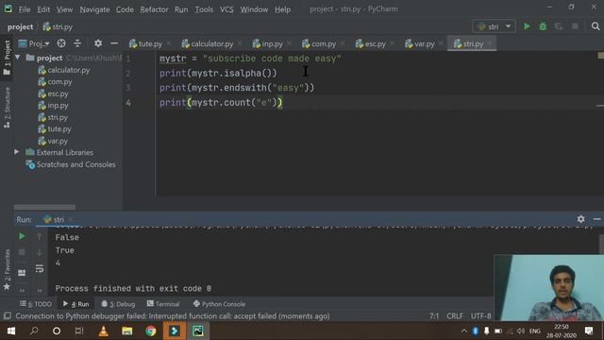Image resolution: width=604 pixels, height=340 pixels.
Task: Open tute.py in project tree
Action: pos(55,129)
